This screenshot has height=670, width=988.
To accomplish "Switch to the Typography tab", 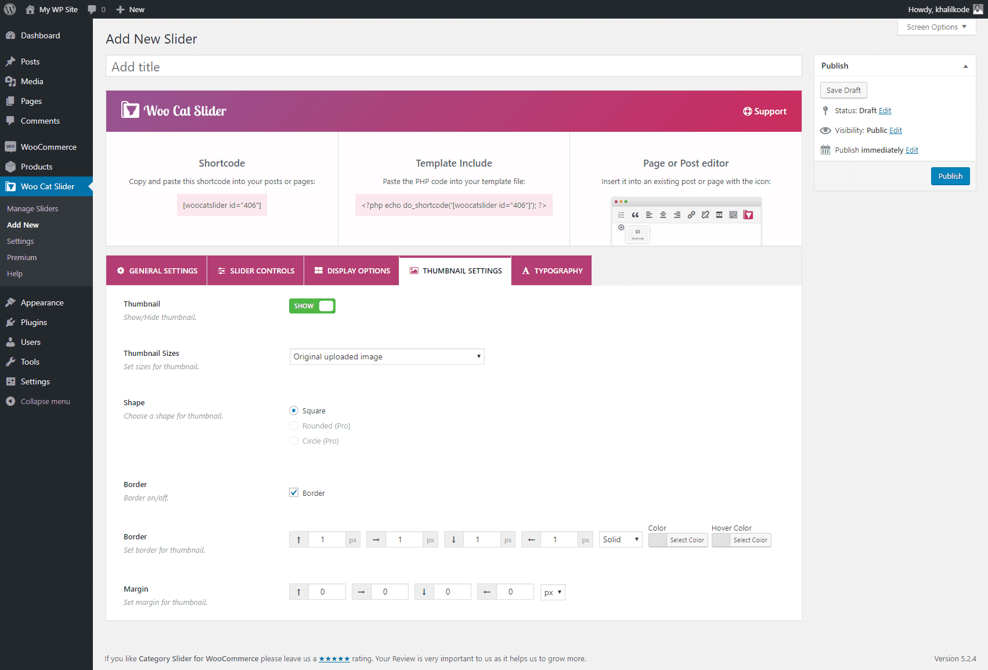I will [x=551, y=271].
